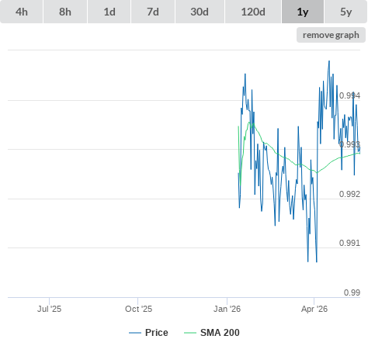The height and width of the screenshot is (353, 368).
Task: Switch to the 8h time range
Action: tap(65, 12)
